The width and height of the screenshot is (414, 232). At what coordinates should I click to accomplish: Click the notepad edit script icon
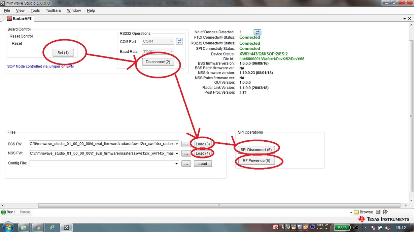(378, 212)
